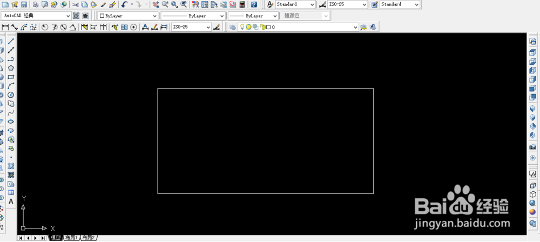Switch to the 布局1 tab
The width and height of the screenshot is (540, 242).
(71, 238)
